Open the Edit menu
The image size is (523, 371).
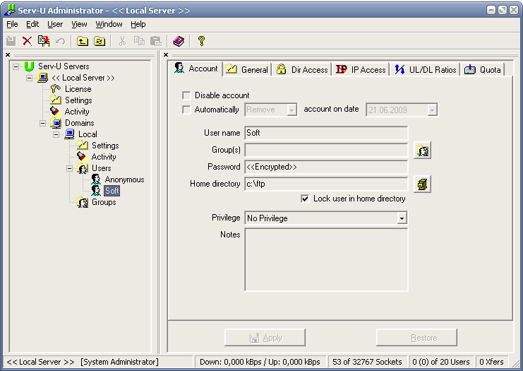(32, 24)
